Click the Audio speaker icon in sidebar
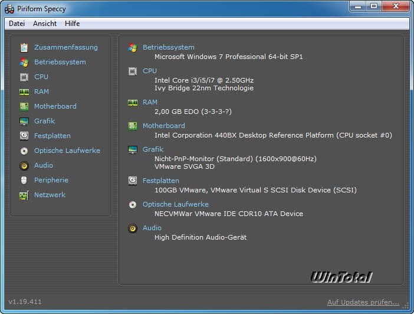This screenshot has width=414, height=314. (24, 166)
